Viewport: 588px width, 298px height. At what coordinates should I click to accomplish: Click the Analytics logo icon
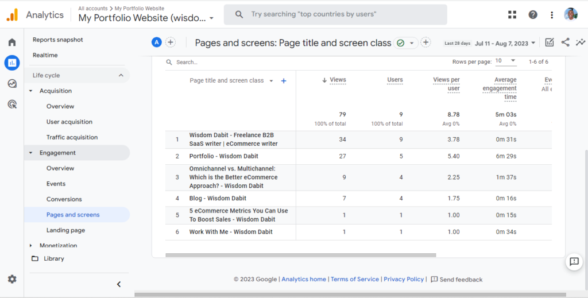tap(13, 15)
